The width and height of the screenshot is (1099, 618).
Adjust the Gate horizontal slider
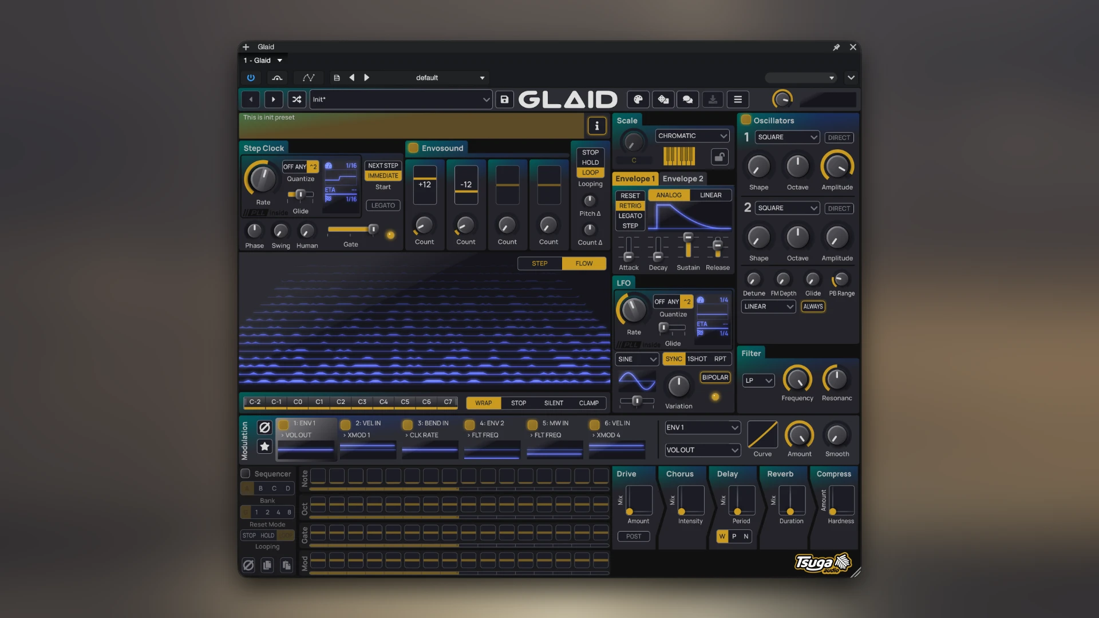point(353,229)
